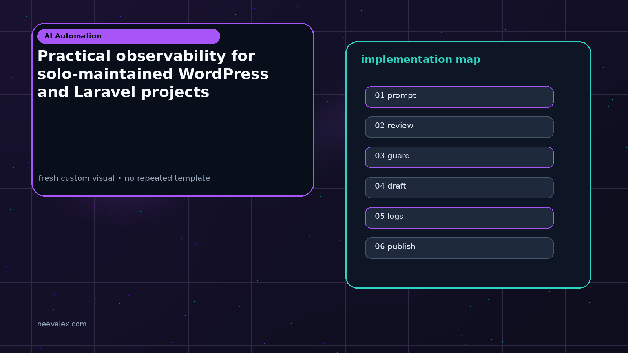Viewport: 628px width, 353px height.
Task: Click the 'implementation map' heading
Action: [x=421, y=60]
